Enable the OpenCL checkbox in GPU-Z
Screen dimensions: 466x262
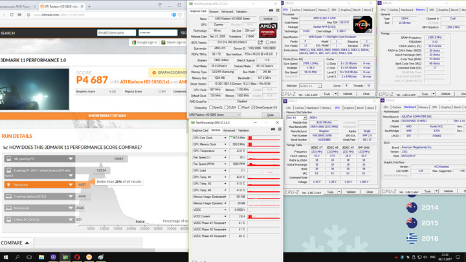pyautogui.click(x=211, y=107)
